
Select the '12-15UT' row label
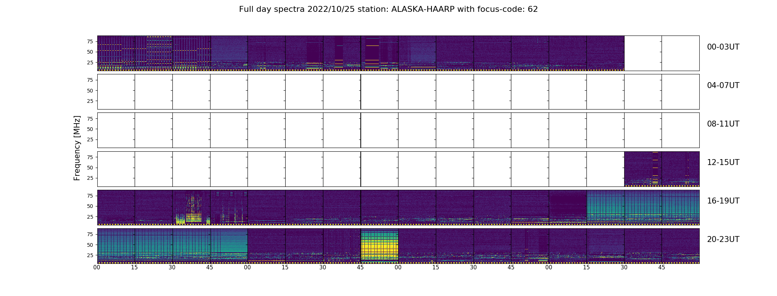point(723,162)
